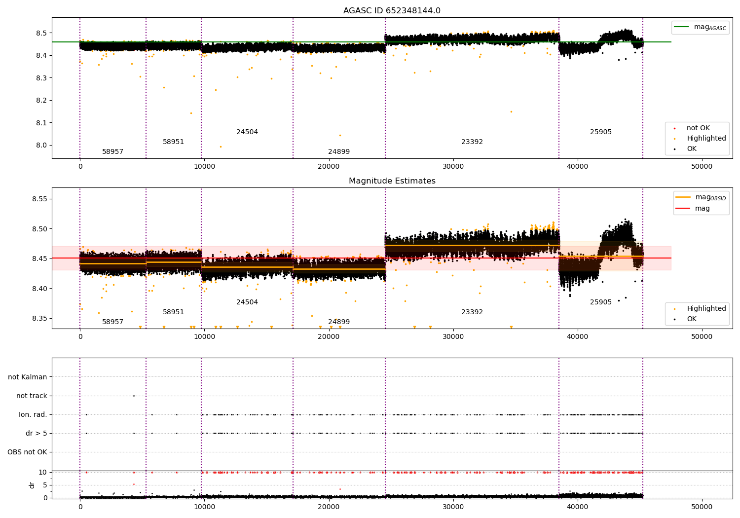This screenshot has width=740, height=518.
Task: Click the orange mag OBSID legend line
Action: tap(683, 197)
